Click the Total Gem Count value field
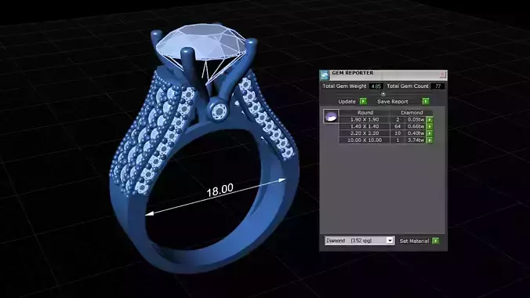Viewport: 530px width, 298px height. 438,86
